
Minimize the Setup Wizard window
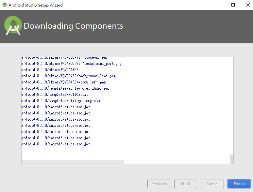(218, 5)
